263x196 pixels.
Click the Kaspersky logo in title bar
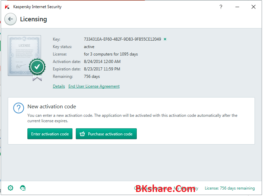click(7, 7)
